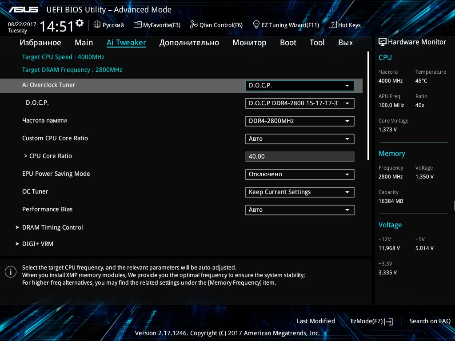Click the Target DRAM Frequency : 2800MHz text
This screenshot has width=455, height=341.
point(72,70)
